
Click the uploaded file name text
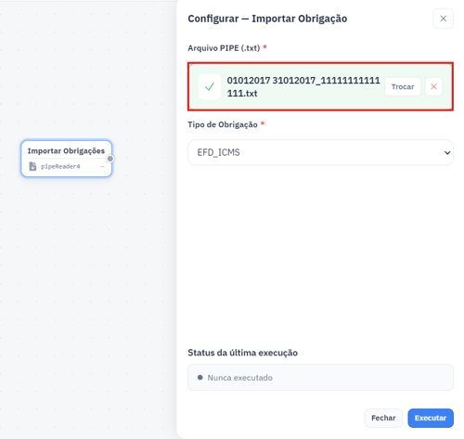tap(303, 86)
